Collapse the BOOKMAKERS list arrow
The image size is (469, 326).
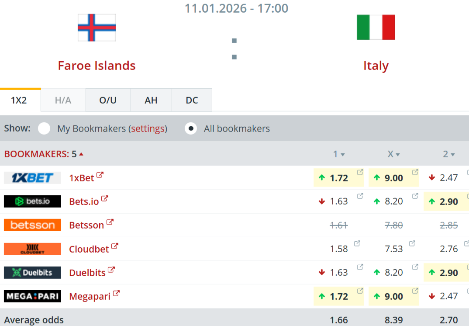coord(81,154)
